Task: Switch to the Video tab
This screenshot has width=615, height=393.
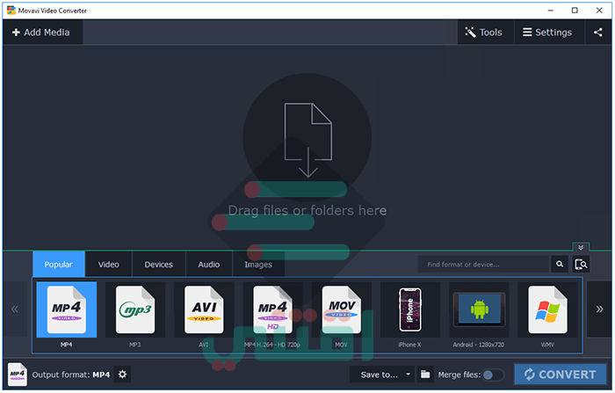Action: tap(109, 265)
